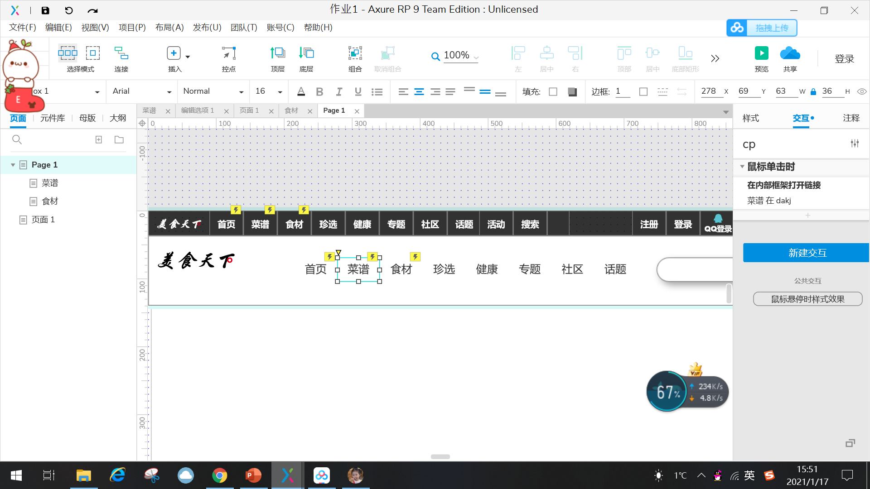Click the Send to Back icon

pos(306,53)
